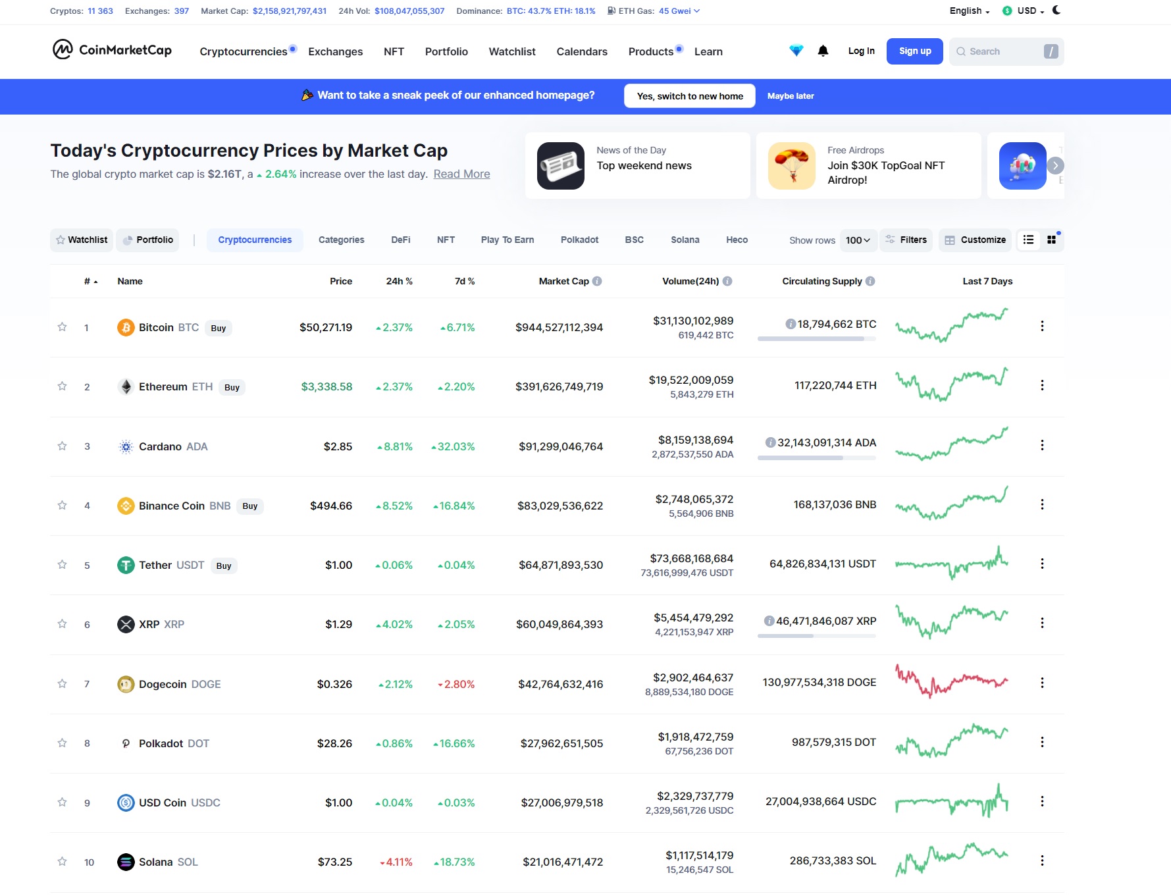Viewport: 1171px width, 896px height.
Task: Click the Bitcoin coin icon
Action: point(126,327)
